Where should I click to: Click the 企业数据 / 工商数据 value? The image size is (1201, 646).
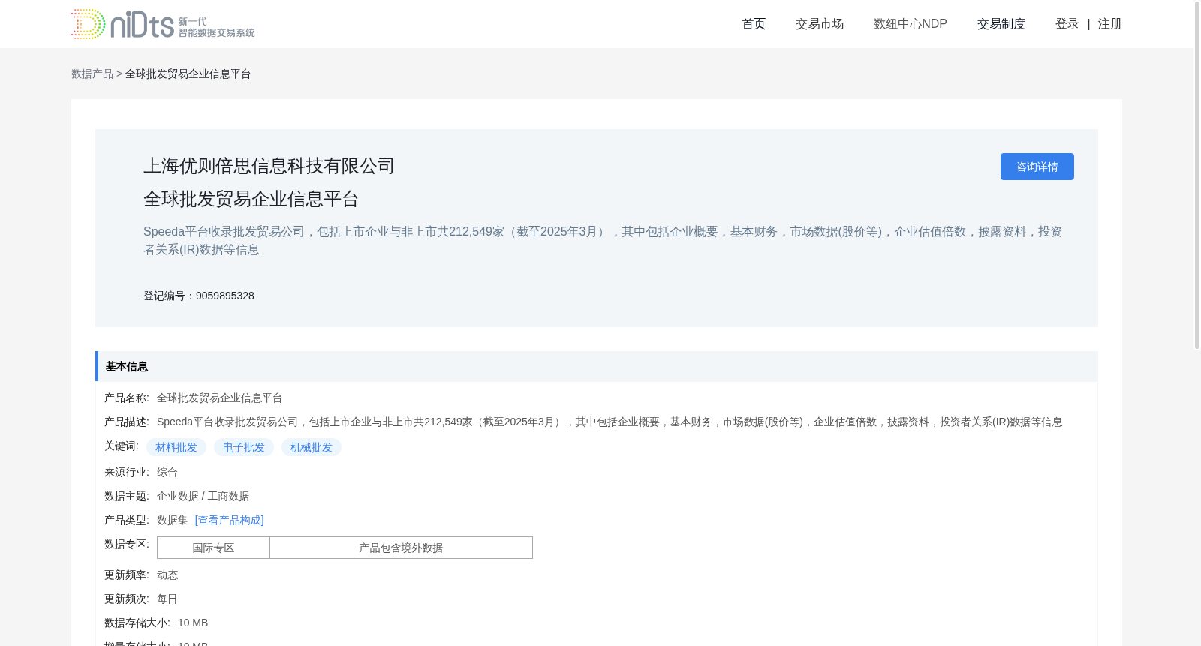tap(203, 496)
